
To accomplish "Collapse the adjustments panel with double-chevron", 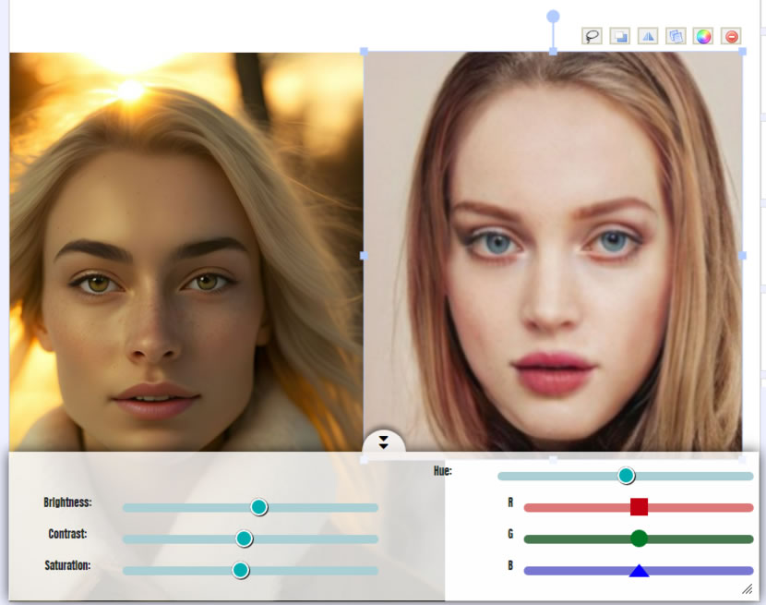I will tap(384, 442).
